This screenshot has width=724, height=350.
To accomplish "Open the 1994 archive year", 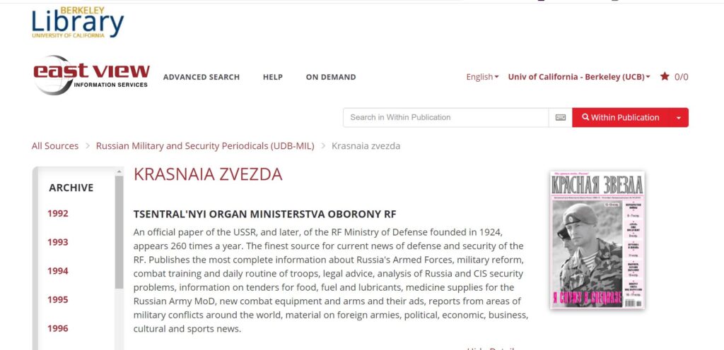I will (x=58, y=271).
